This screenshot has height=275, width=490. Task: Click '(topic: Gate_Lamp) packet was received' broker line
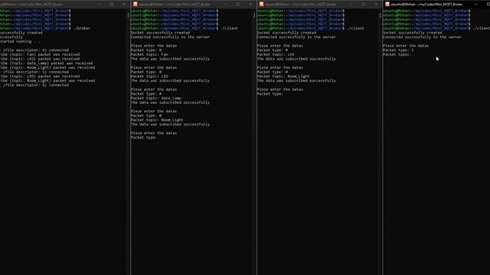click(51, 63)
